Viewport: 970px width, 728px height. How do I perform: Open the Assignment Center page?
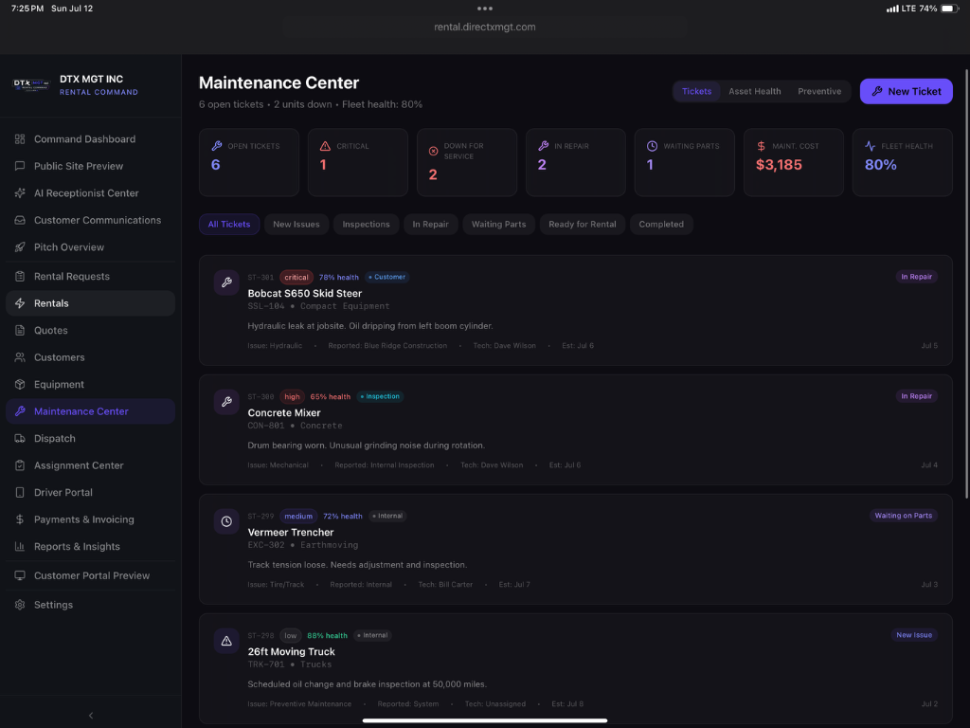tap(90, 465)
